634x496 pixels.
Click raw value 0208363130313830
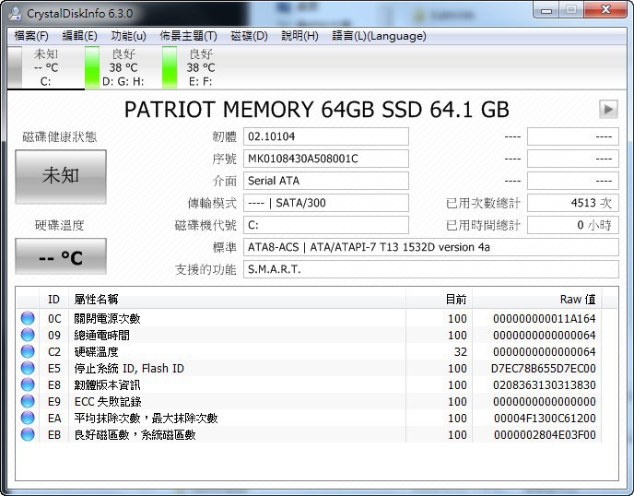[x=545, y=384]
